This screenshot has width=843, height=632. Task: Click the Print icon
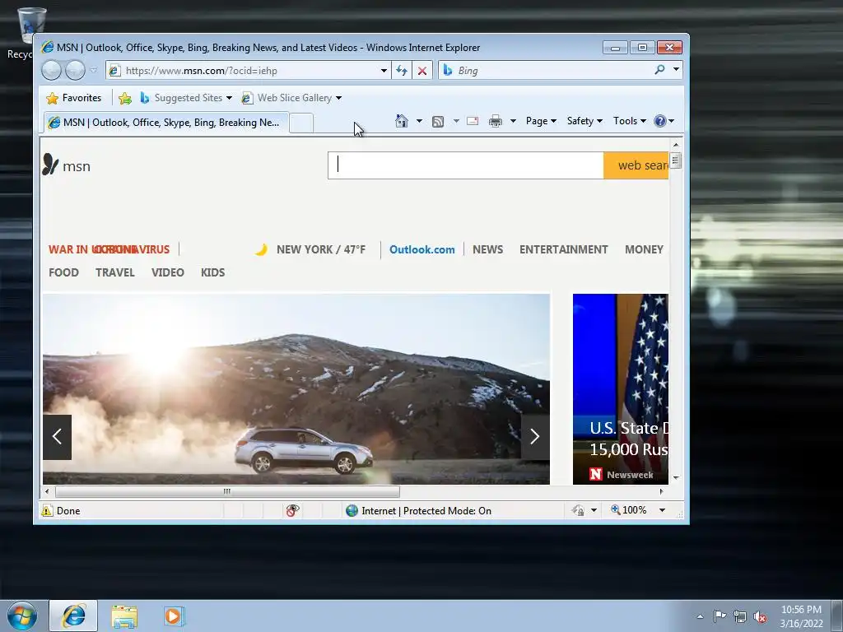[495, 121]
